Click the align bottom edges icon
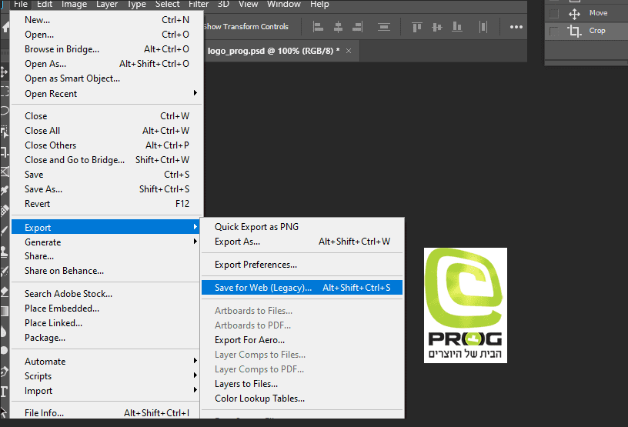Screen dimensions: 628x427 457,27
